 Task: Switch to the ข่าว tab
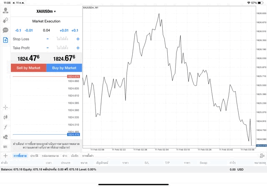pos(65,156)
